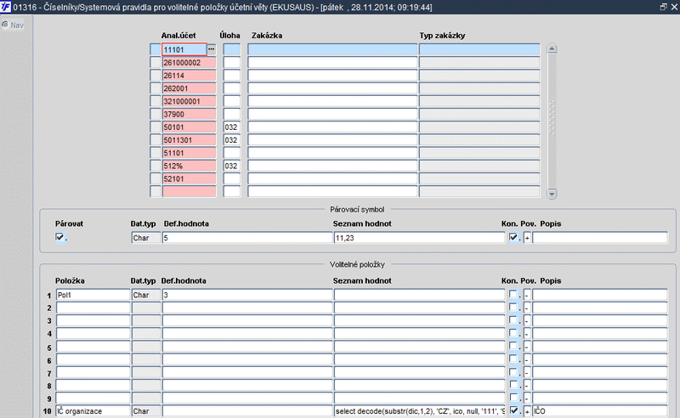This screenshot has width=680, height=418.
Task: Select account 321000001 field
Action: [x=189, y=101]
